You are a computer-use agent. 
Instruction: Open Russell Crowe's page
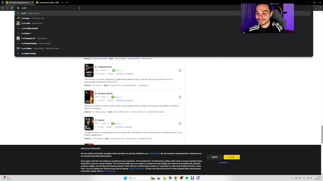tap(116, 85)
